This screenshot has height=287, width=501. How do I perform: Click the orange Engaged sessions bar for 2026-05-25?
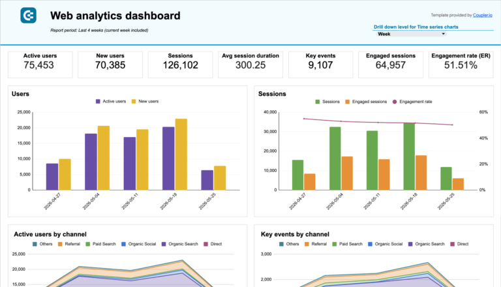click(x=458, y=184)
